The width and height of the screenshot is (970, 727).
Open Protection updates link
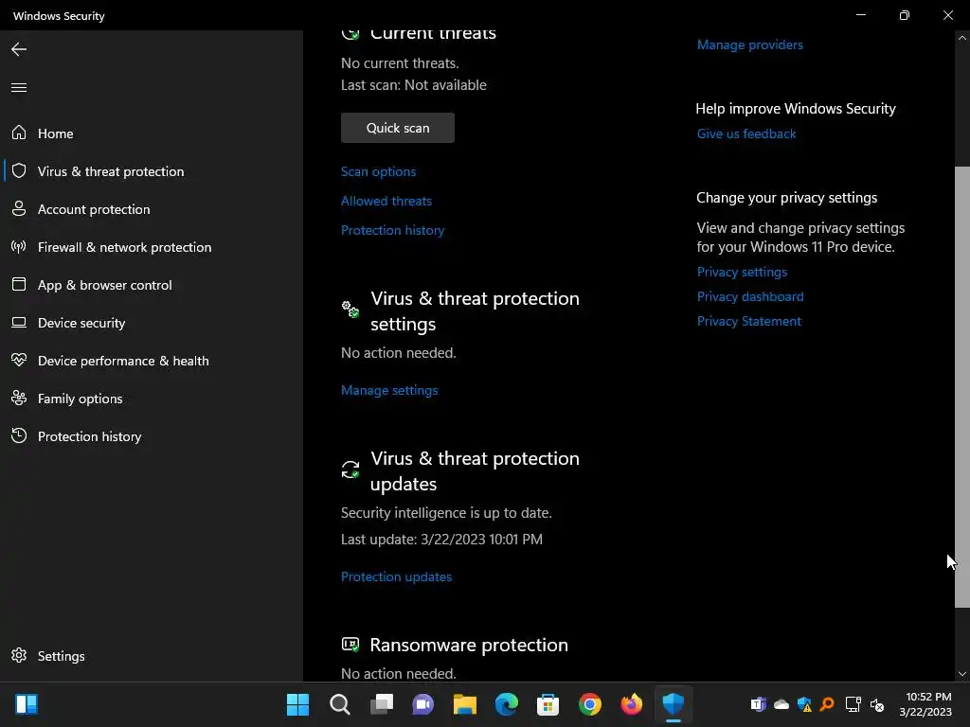pos(396,576)
